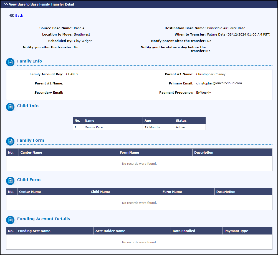Click the Name column header in Child Info
The width and height of the screenshot is (278, 255).
click(x=113, y=121)
